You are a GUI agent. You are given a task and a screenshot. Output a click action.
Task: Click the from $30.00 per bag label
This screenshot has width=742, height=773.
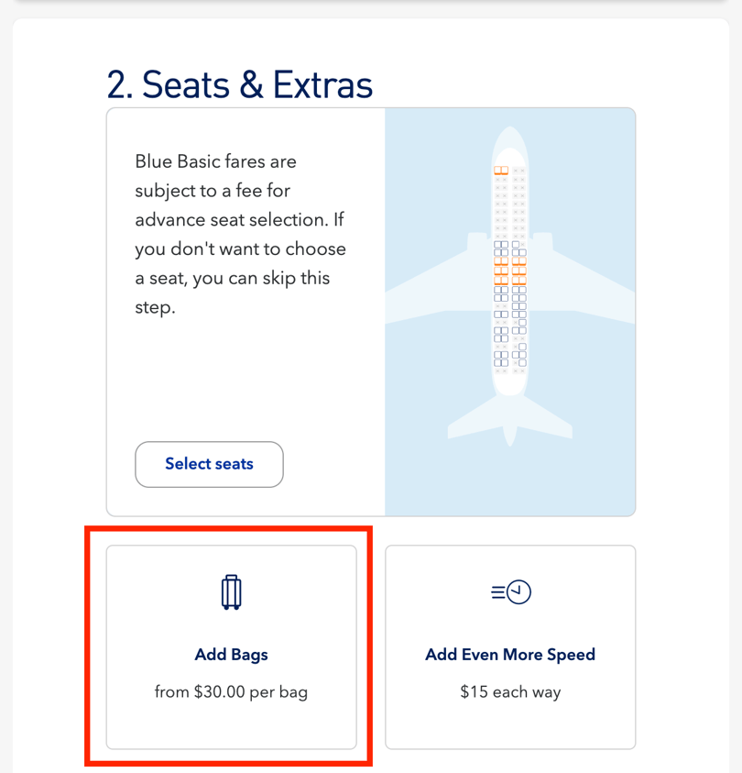point(231,692)
